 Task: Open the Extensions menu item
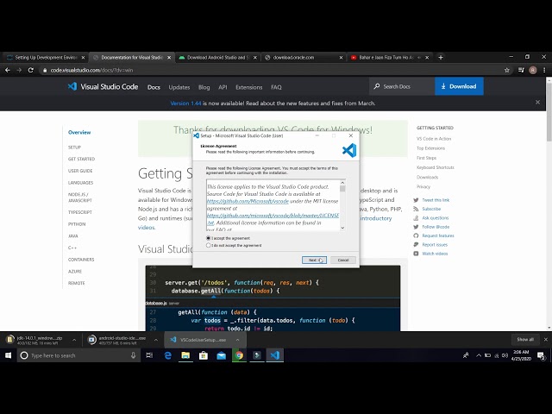(x=249, y=87)
